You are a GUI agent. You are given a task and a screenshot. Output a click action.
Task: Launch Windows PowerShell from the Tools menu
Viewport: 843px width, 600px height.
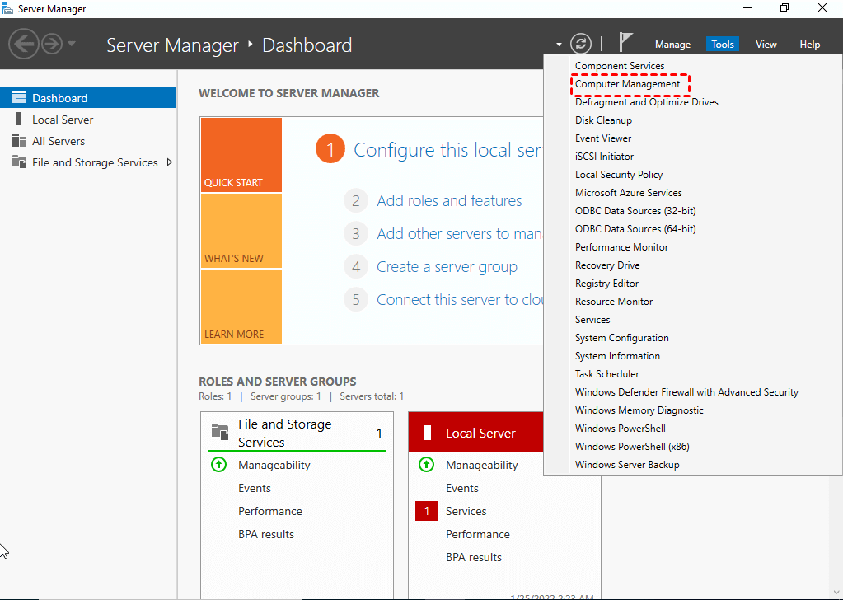click(621, 429)
